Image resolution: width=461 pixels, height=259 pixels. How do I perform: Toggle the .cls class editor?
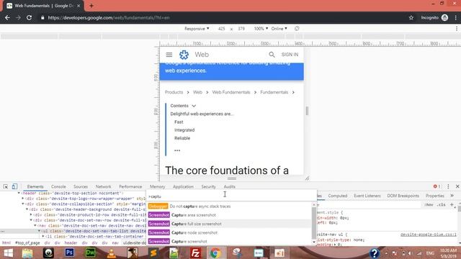[441, 204]
